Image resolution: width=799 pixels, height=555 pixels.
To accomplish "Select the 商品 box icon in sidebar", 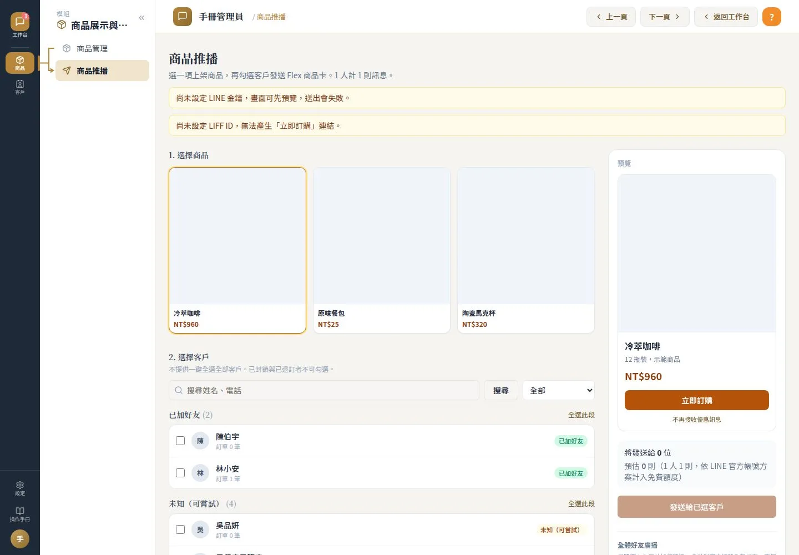I will 20,63.
